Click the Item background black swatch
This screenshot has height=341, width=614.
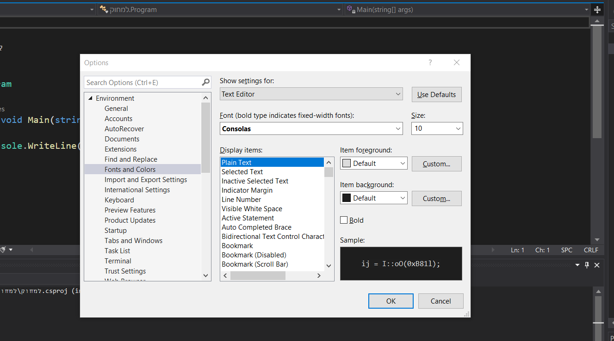[346, 198]
